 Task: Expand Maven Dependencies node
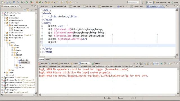[x=5, y=38]
